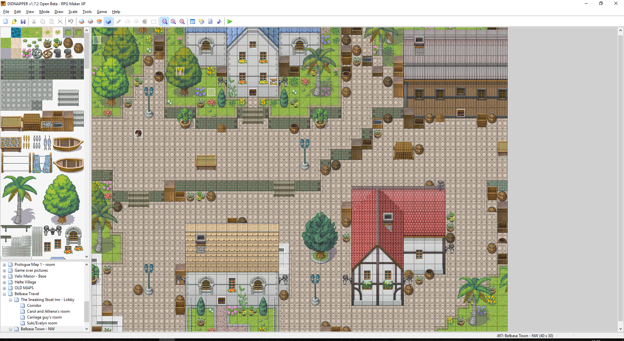This screenshot has height=341, width=624.
Task: Click the brown-haired character event on the map
Action: 138,134
